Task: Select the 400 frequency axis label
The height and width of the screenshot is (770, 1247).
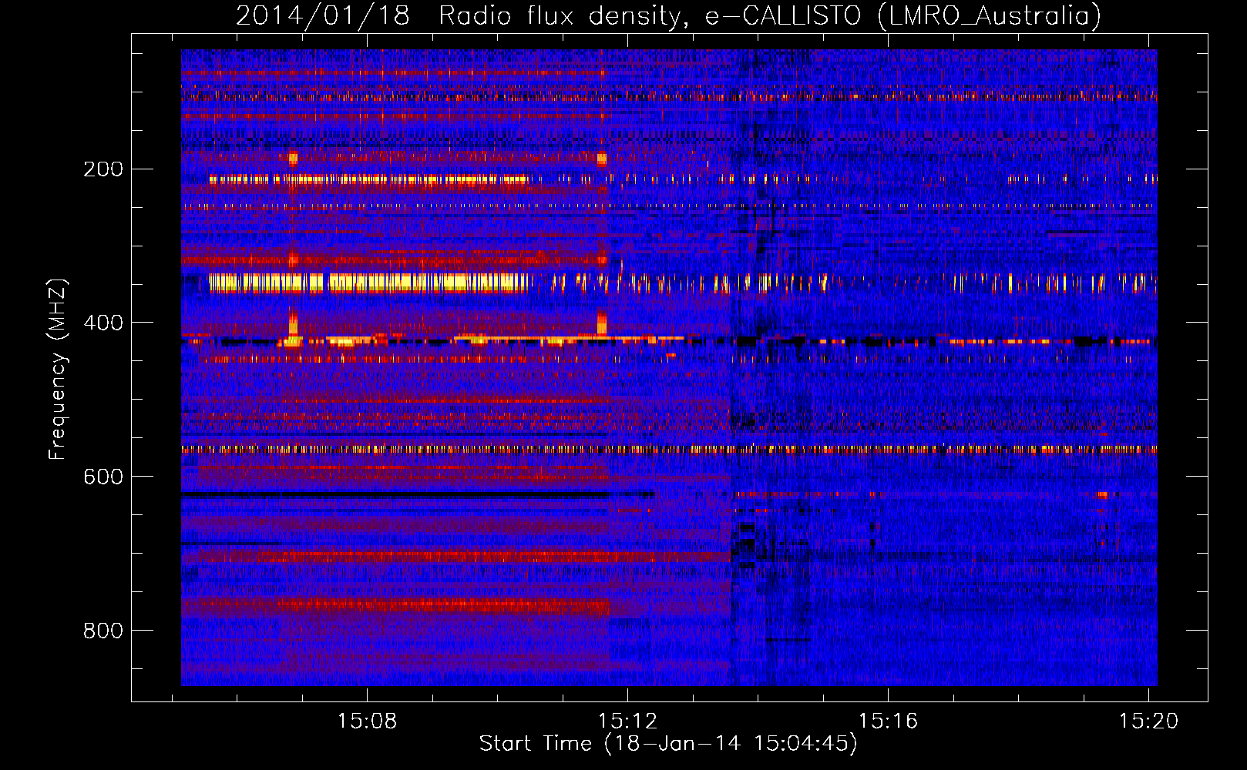Action: click(103, 323)
